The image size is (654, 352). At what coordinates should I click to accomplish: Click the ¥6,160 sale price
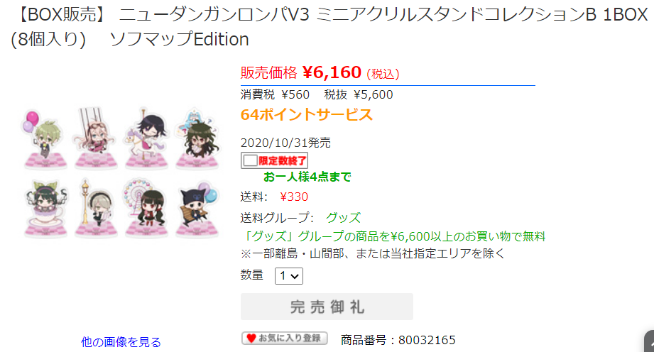(332, 72)
